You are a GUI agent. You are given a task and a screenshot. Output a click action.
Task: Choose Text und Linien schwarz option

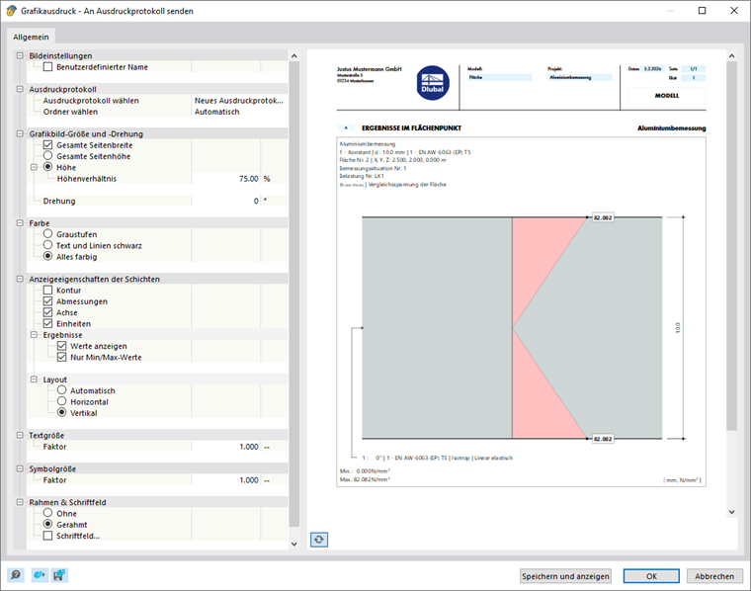coord(47,245)
